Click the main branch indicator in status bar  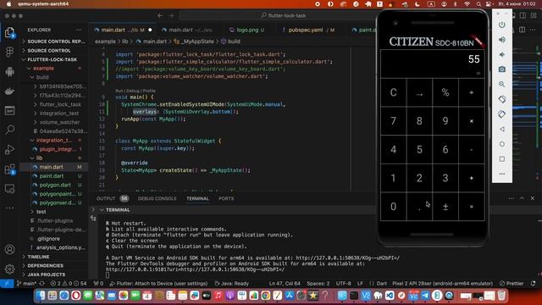pos(27,284)
